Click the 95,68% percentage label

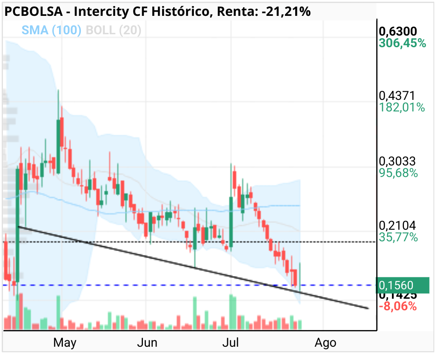(x=398, y=173)
